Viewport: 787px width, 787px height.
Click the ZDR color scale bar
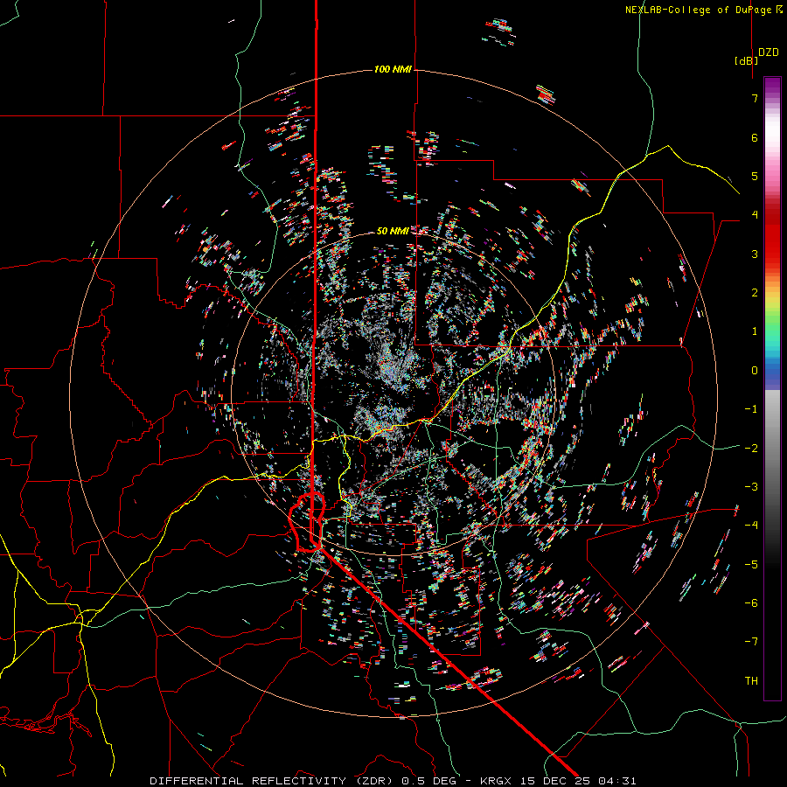(772, 388)
